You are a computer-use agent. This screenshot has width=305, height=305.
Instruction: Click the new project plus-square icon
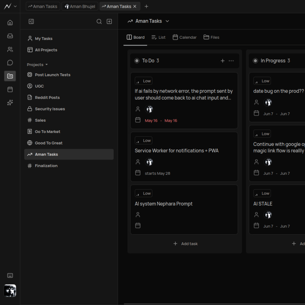coord(109,21)
